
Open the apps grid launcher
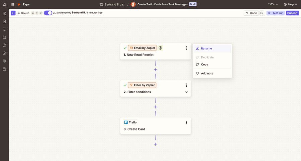(13, 4)
